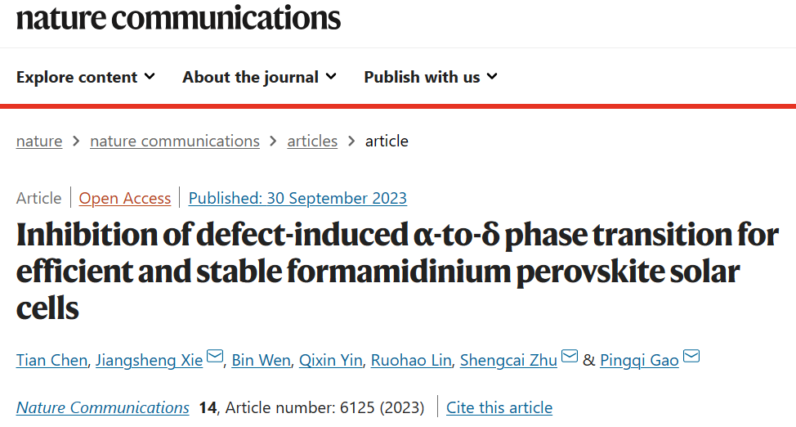Open the nature communications breadcrumb link
This screenshot has height=427, width=796.
[175, 141]
